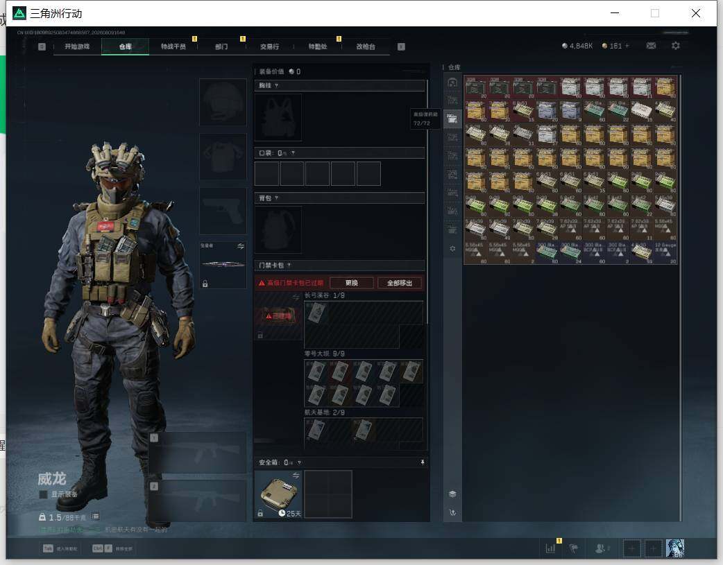
Task: Collapse the 安全箱 section header
Action: click(x=339, y=462)
